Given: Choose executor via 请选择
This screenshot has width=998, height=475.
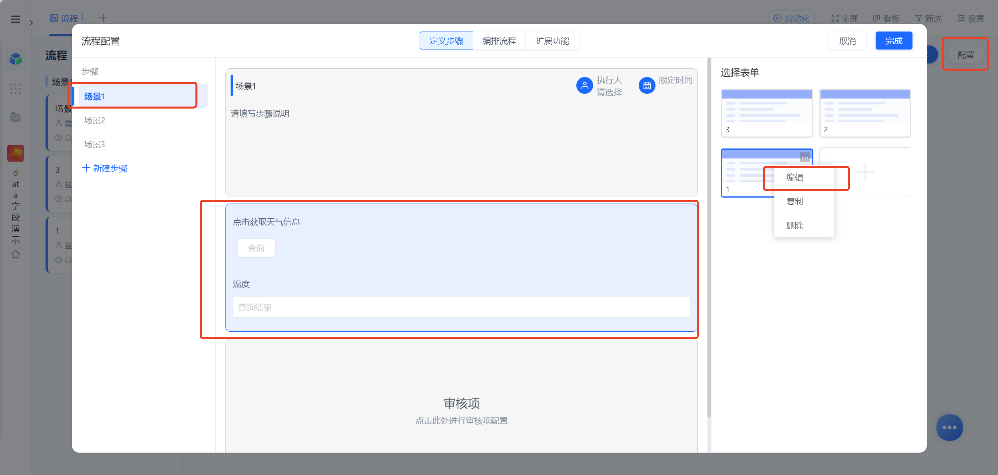Looking at the screenshot, I should tap(609, 92).
